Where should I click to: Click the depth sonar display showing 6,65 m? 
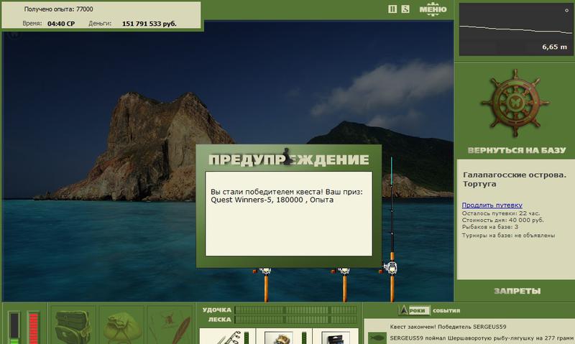tap(515, 29)
